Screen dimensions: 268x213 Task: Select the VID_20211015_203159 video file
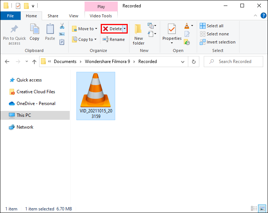click(x=96, y=96)
